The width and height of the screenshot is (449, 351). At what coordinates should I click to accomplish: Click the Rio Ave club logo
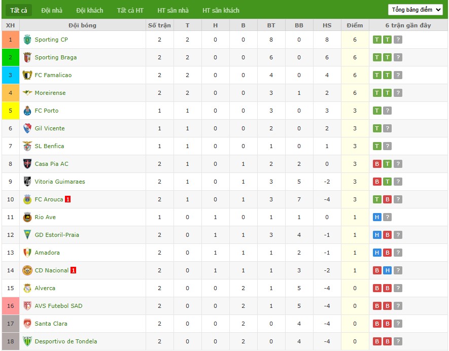click(27, 217)
